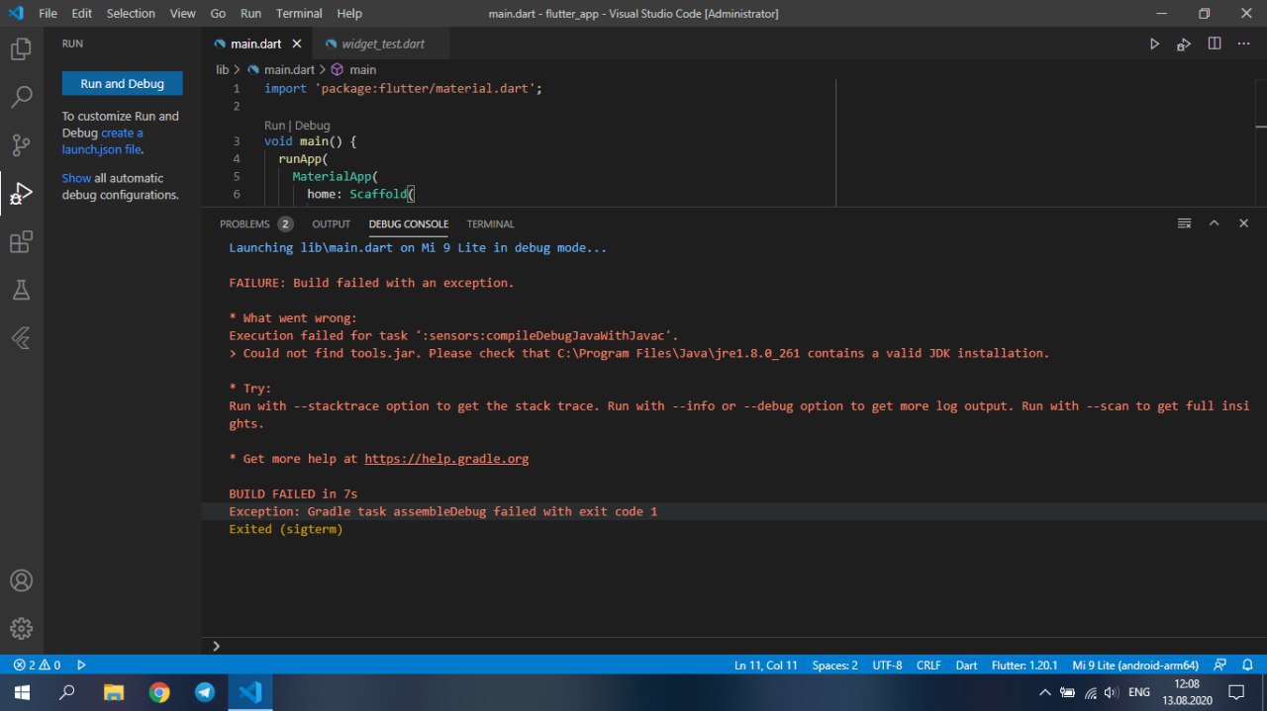1267x711 pixels.
Task: Select the Run and Debug activity icon
Action: (21, 194)
